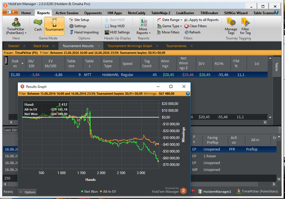Open the TiltBreaker tab

(x=209, y=13)
